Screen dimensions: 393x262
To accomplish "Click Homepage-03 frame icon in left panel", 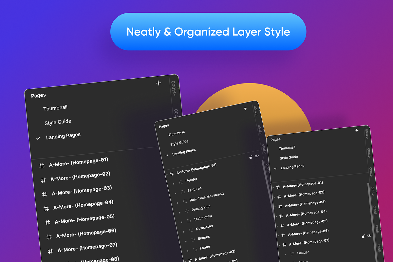I will pyautogui.click(x=45, y=194).
